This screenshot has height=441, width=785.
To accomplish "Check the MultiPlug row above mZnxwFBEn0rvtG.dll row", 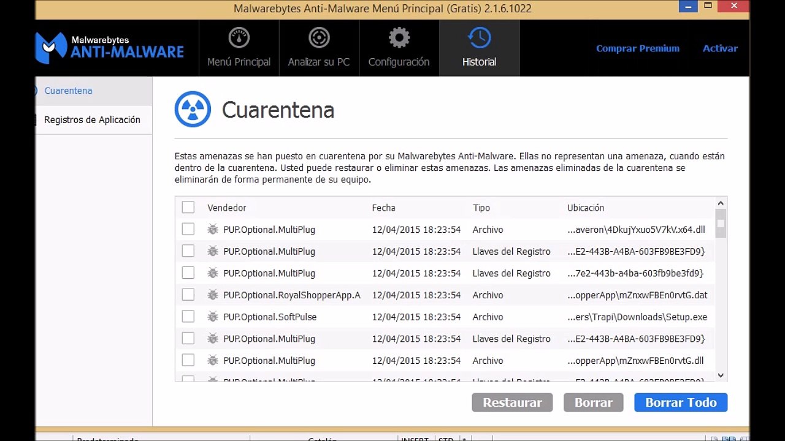I will point(188,338).
